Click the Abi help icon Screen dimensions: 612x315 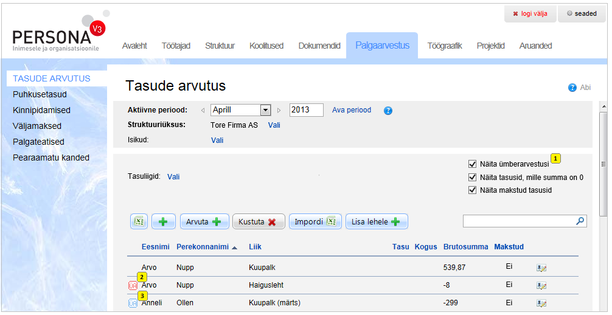point(572,88)
